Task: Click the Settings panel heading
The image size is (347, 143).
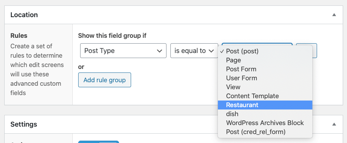Action: pyautogui.click(x=24, y=124)
